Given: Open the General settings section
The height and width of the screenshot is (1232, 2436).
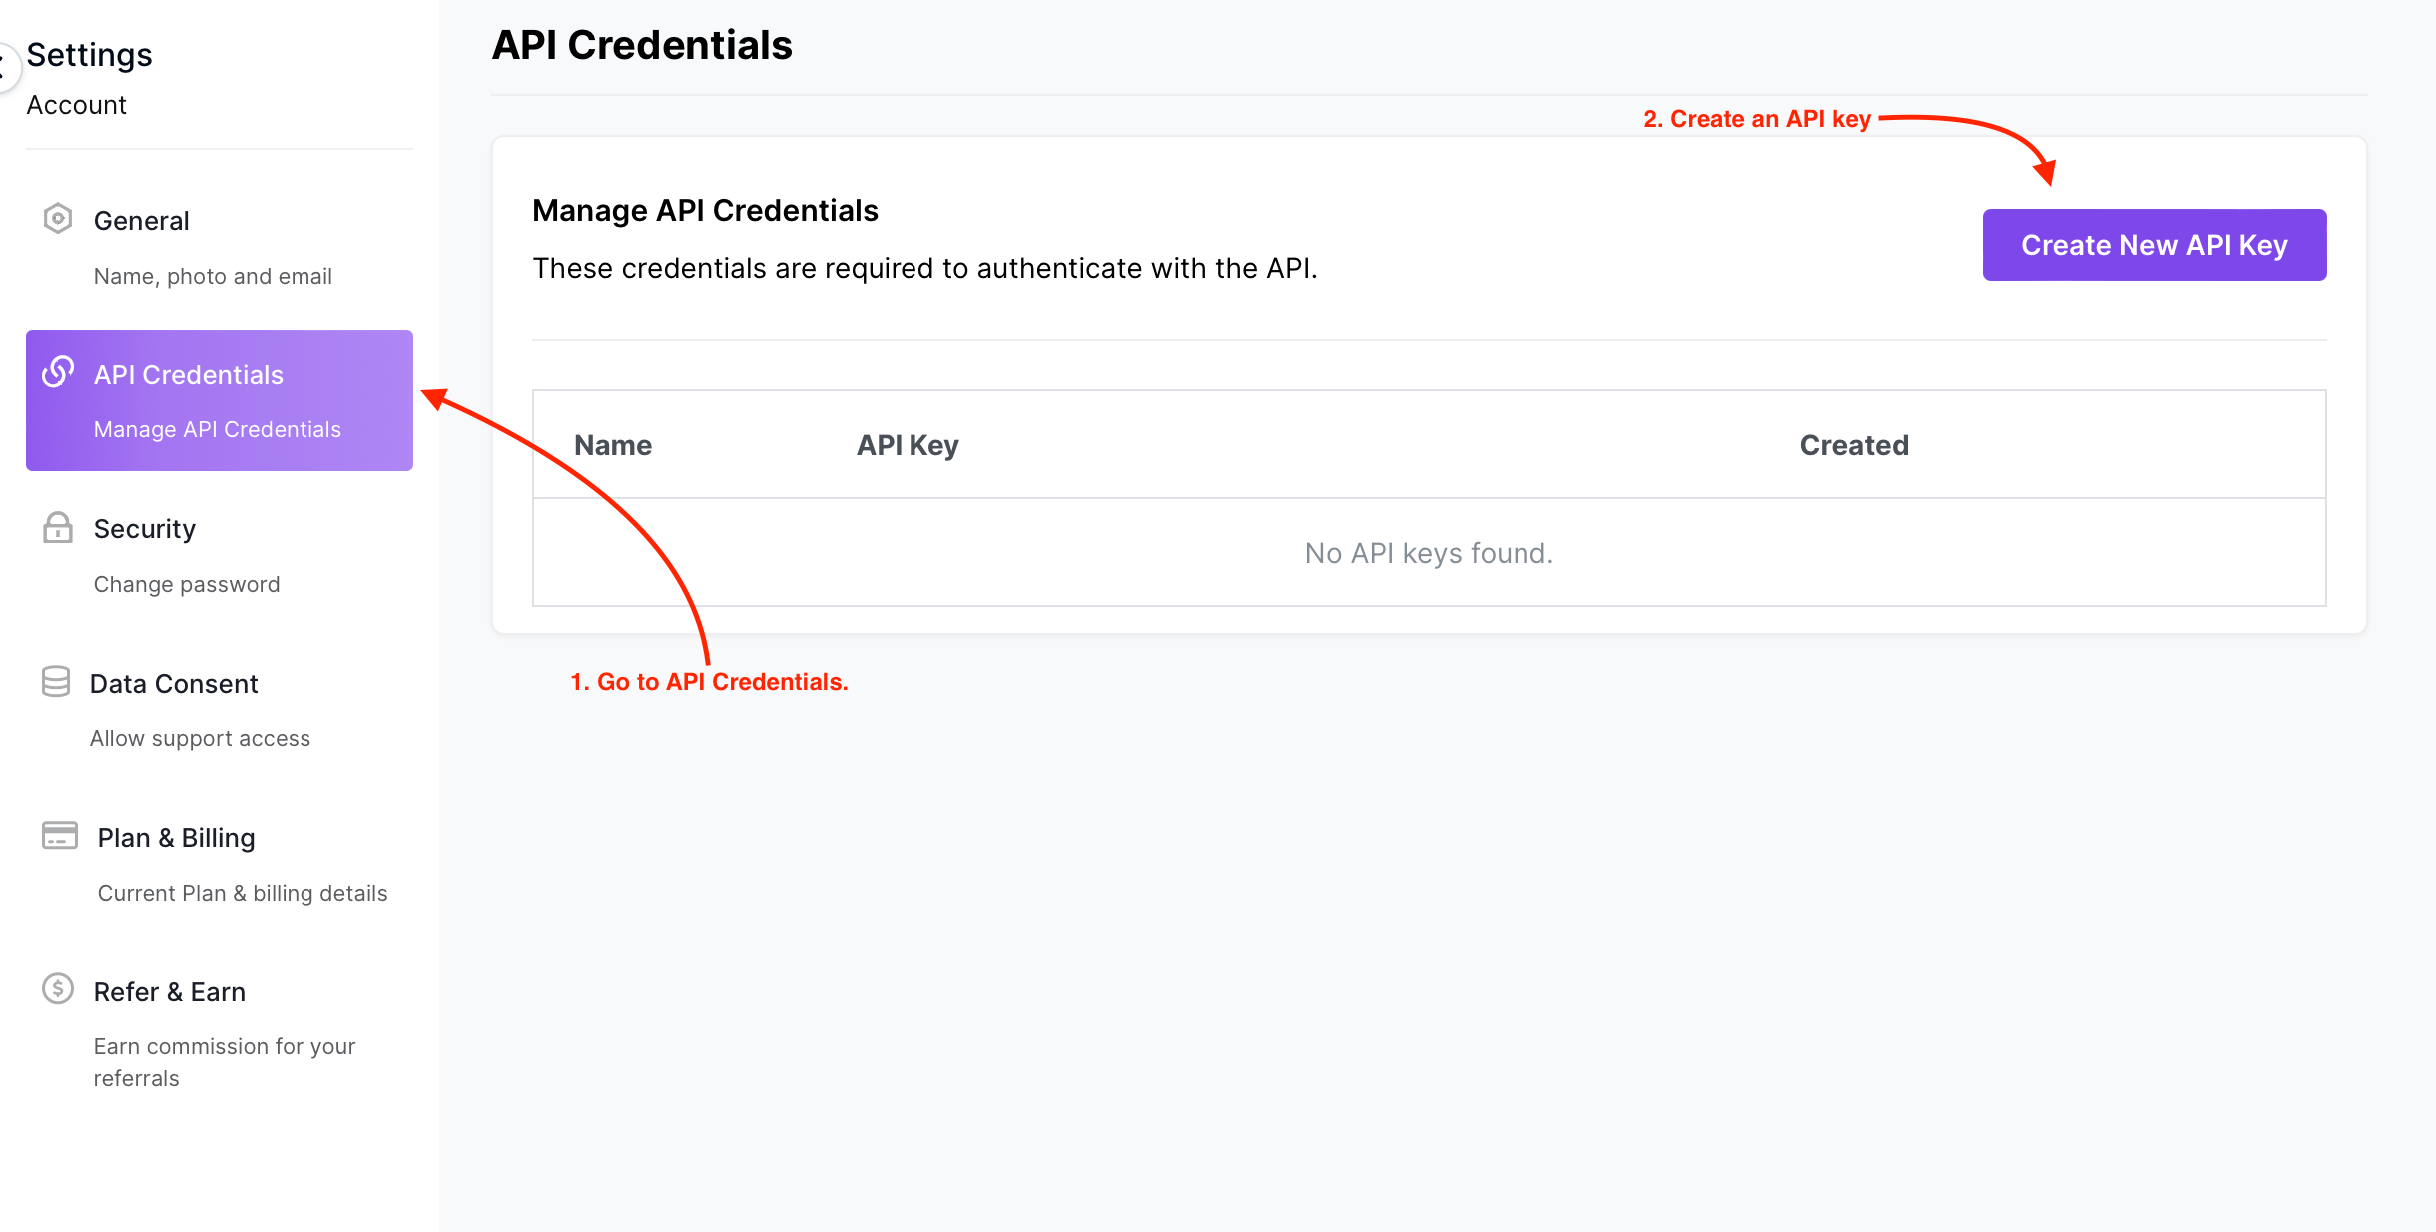Looking at the screenshot, I should tap(141, 221).
